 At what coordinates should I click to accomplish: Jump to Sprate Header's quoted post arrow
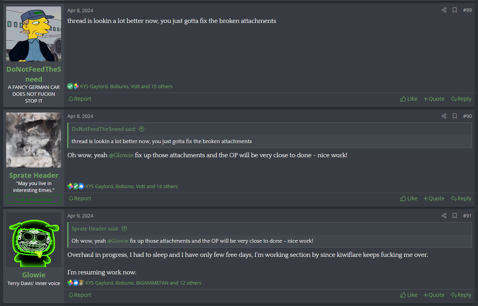coord(124,229)
